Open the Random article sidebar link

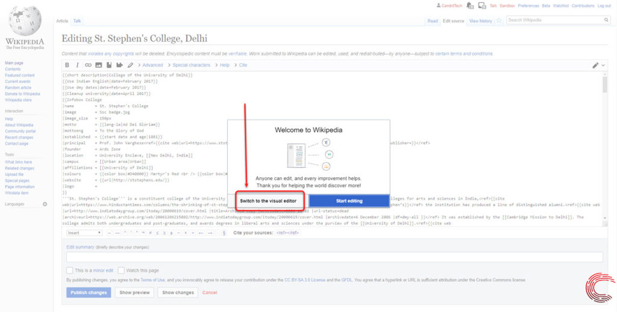(18, 88)
